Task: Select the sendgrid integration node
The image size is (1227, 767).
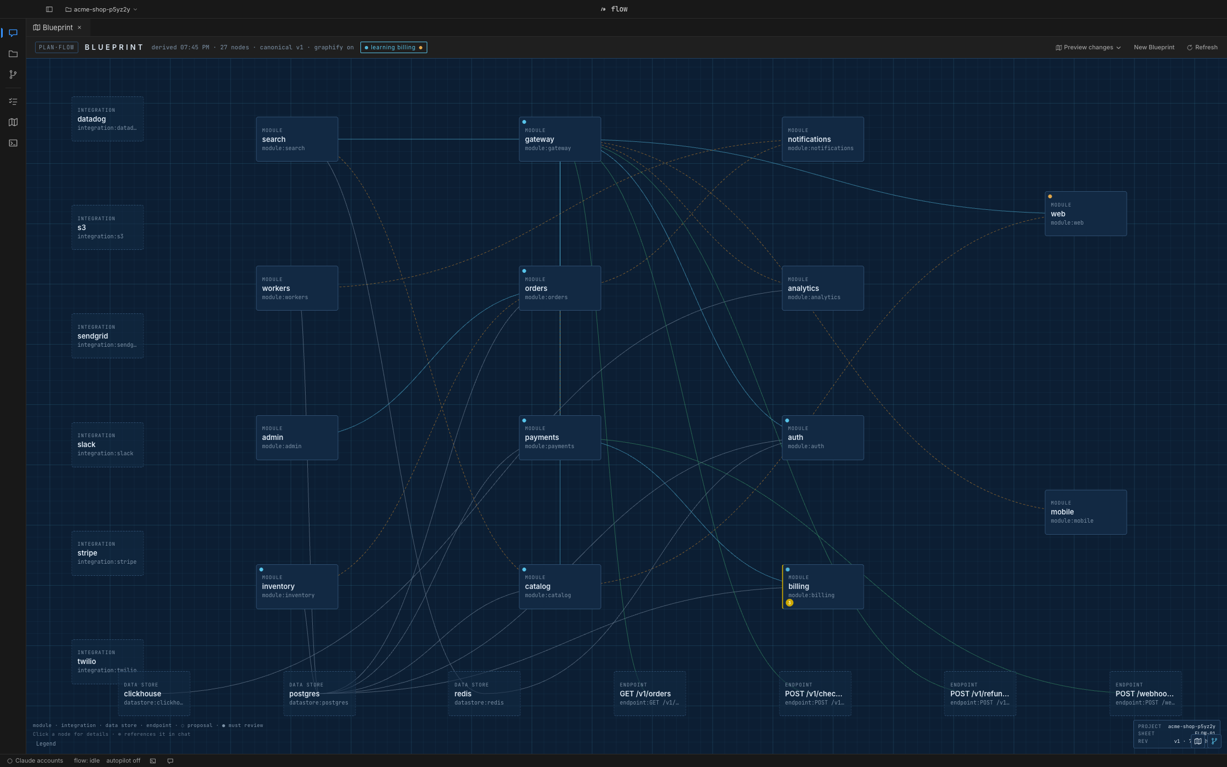Action: [107, 336]
